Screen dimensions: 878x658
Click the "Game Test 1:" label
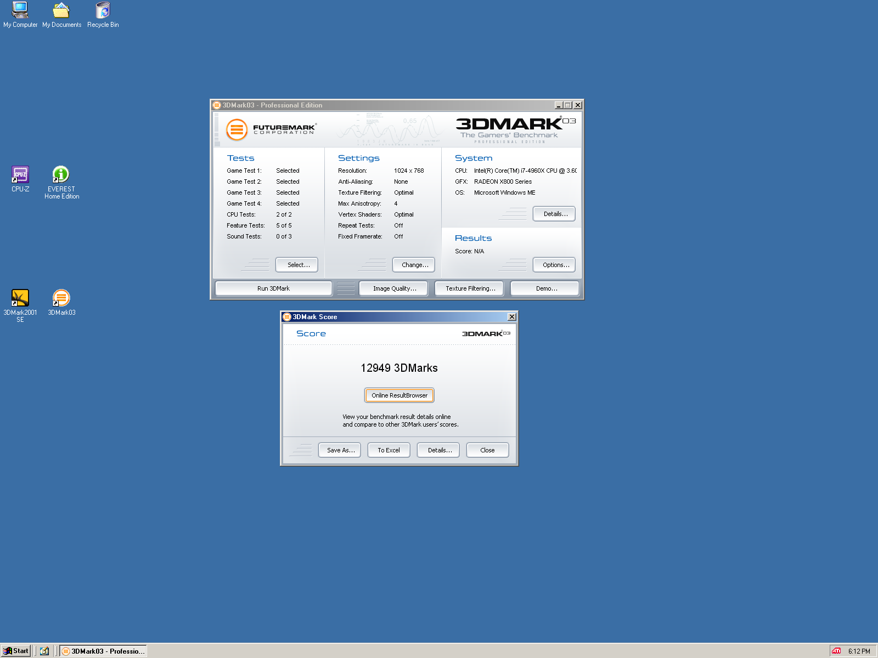(x=244, y=171)
